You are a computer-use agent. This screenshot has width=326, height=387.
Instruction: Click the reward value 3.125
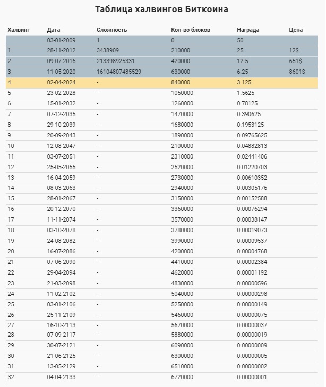click(244, 83)
